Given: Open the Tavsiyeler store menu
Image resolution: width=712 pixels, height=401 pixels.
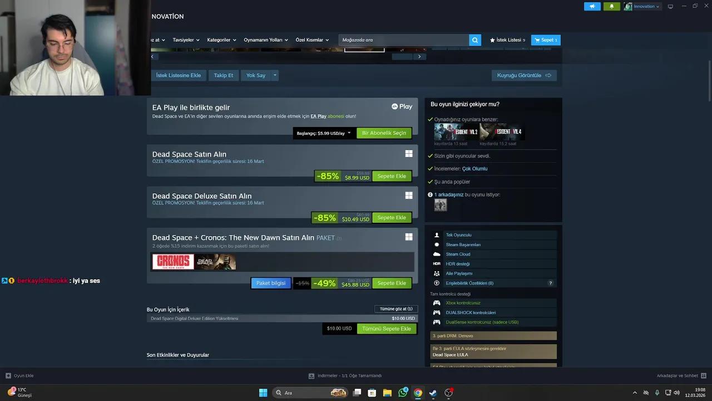Looking at the screenshot, I should (186, 40).
